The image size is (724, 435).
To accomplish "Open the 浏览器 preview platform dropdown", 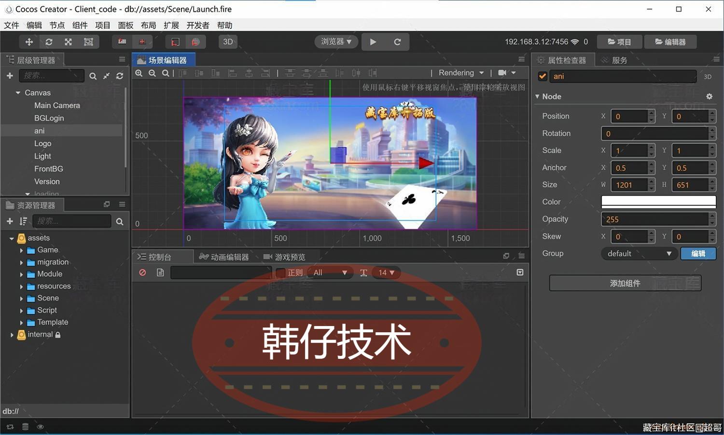I will coord(336,41).
